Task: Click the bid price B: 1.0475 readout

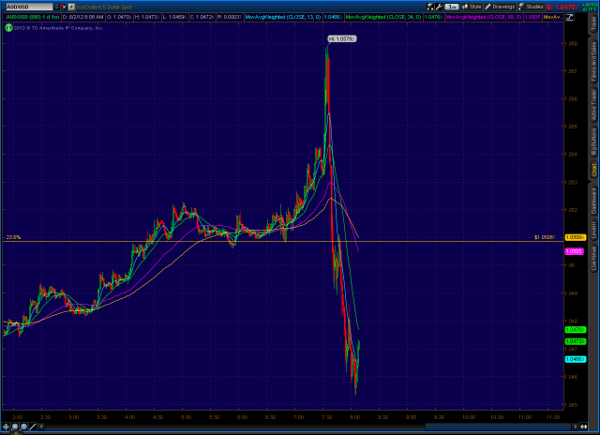Action: (x=562, y=7)
